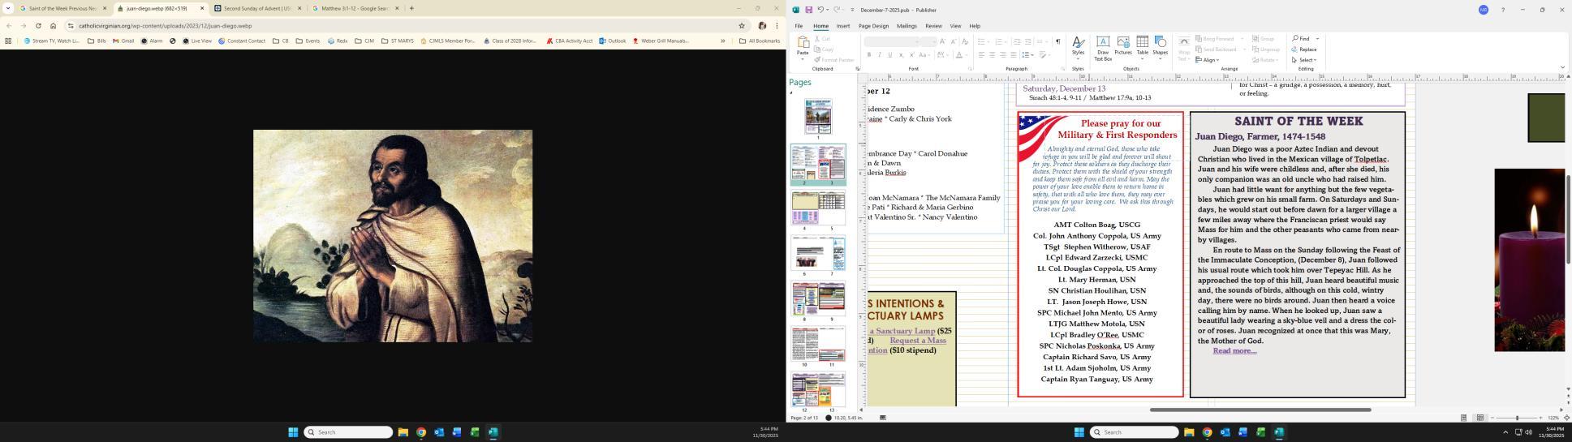
Task: Expand the Find dropdown arrow
Action: tap(1317, 39)
